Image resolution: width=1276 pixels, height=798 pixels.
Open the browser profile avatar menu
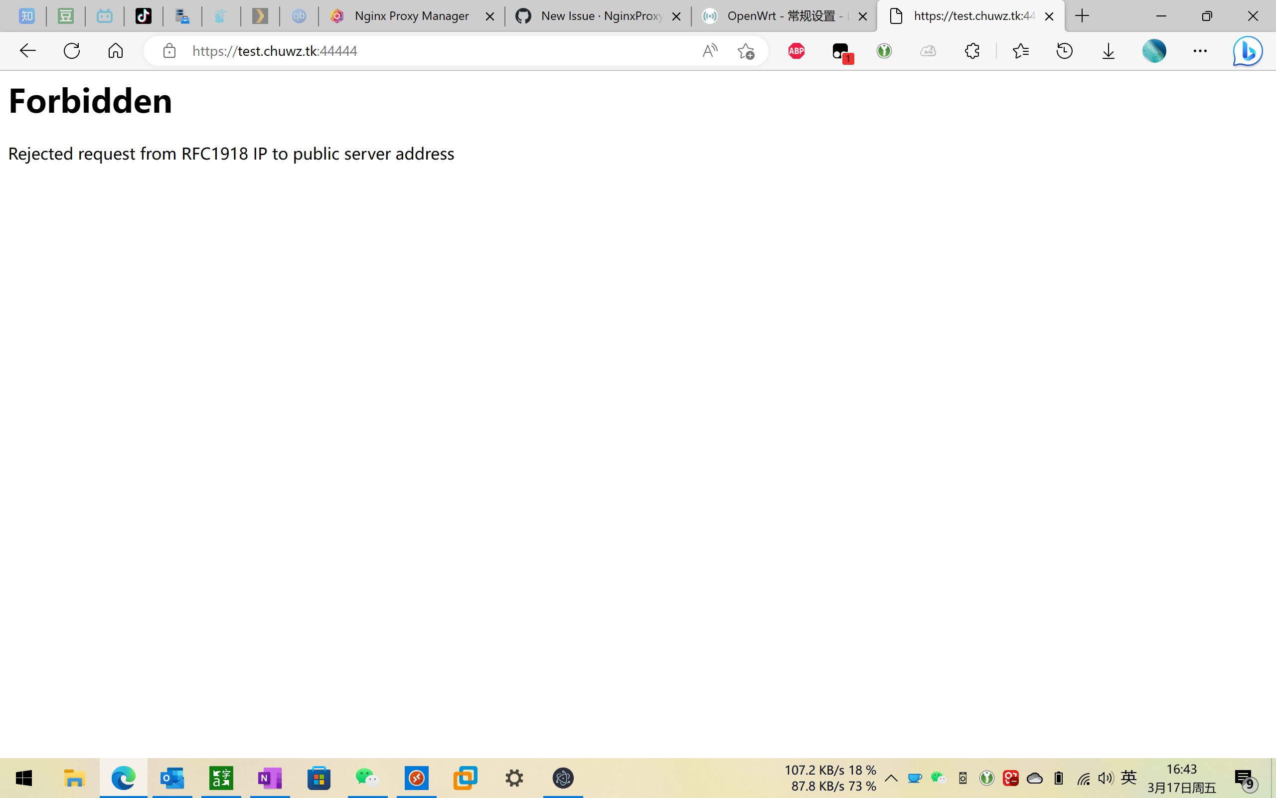pyautogui.click(x=1154, y=51)
